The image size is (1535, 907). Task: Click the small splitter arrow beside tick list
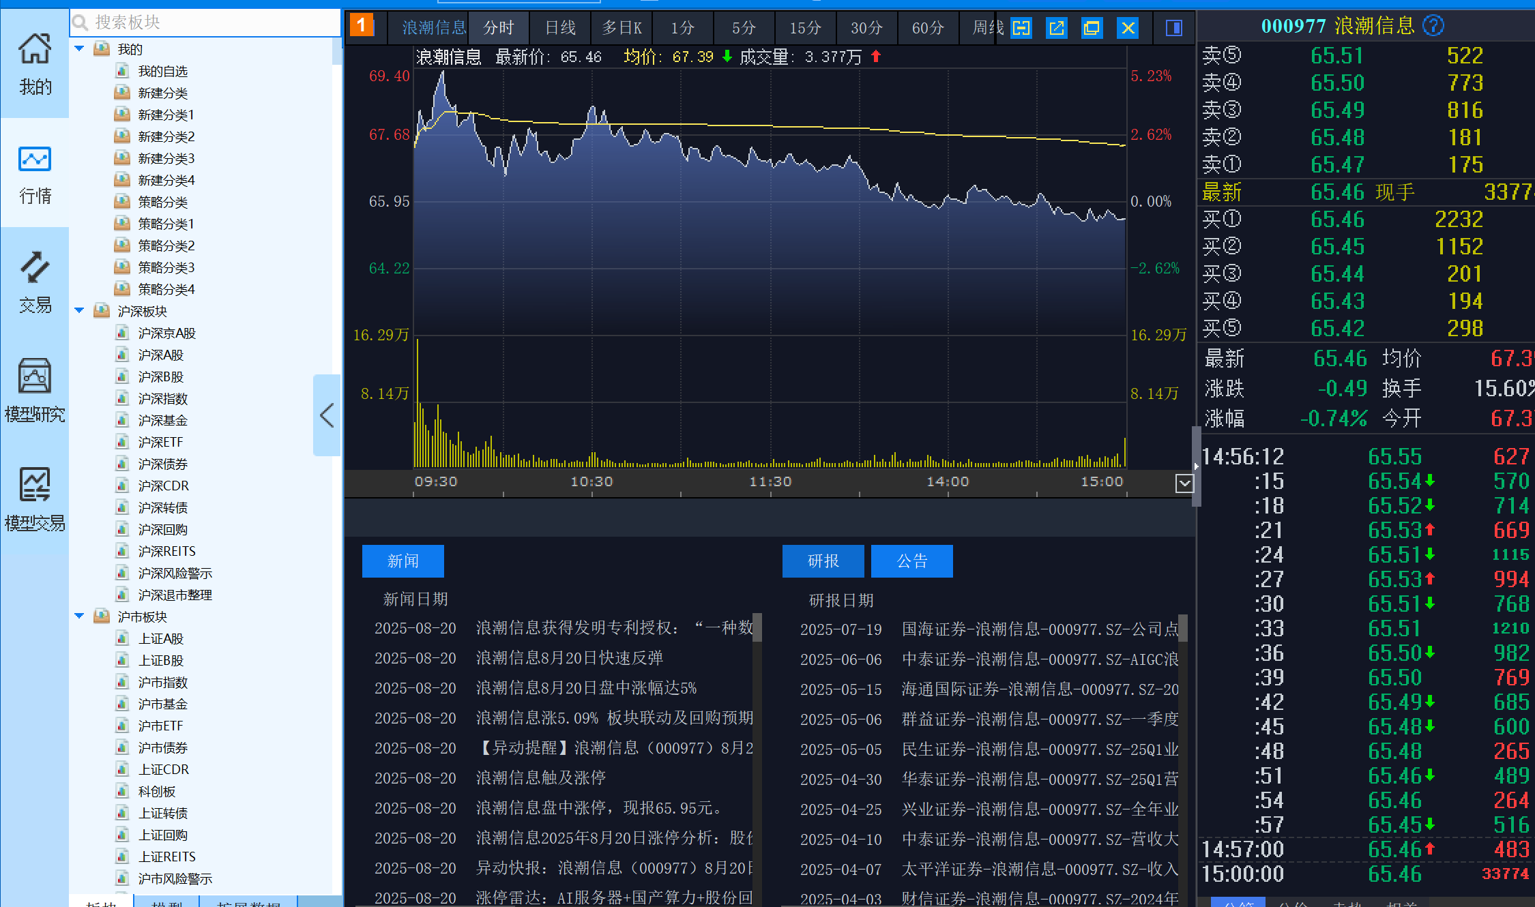click(1196, 466)
